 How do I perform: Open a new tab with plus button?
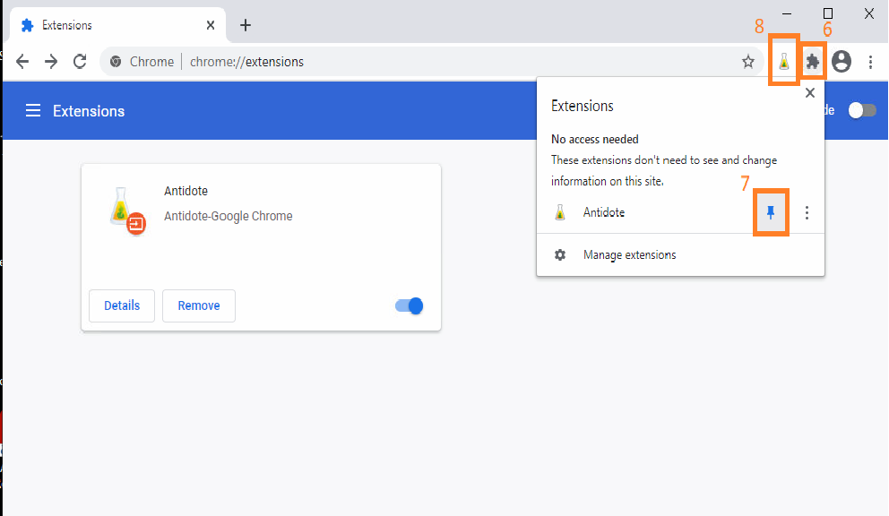tap(246, 25)
